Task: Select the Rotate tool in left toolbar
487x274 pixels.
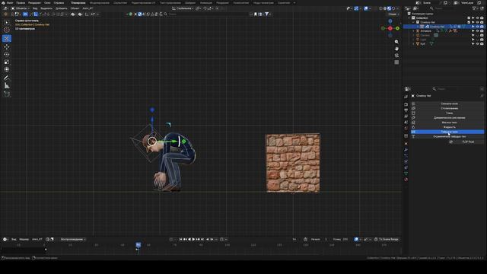Action: point(7,54)
